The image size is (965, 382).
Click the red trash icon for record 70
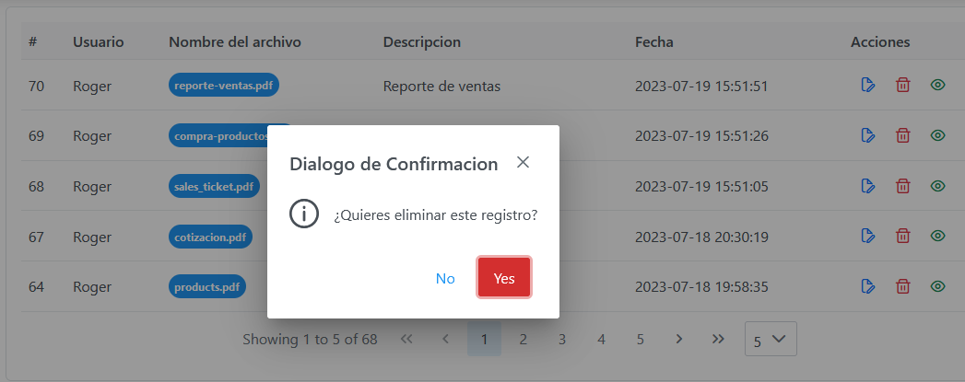click(x=902, y=86)
